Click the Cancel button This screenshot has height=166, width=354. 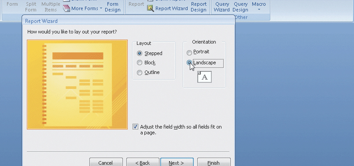tap(106, 162)
